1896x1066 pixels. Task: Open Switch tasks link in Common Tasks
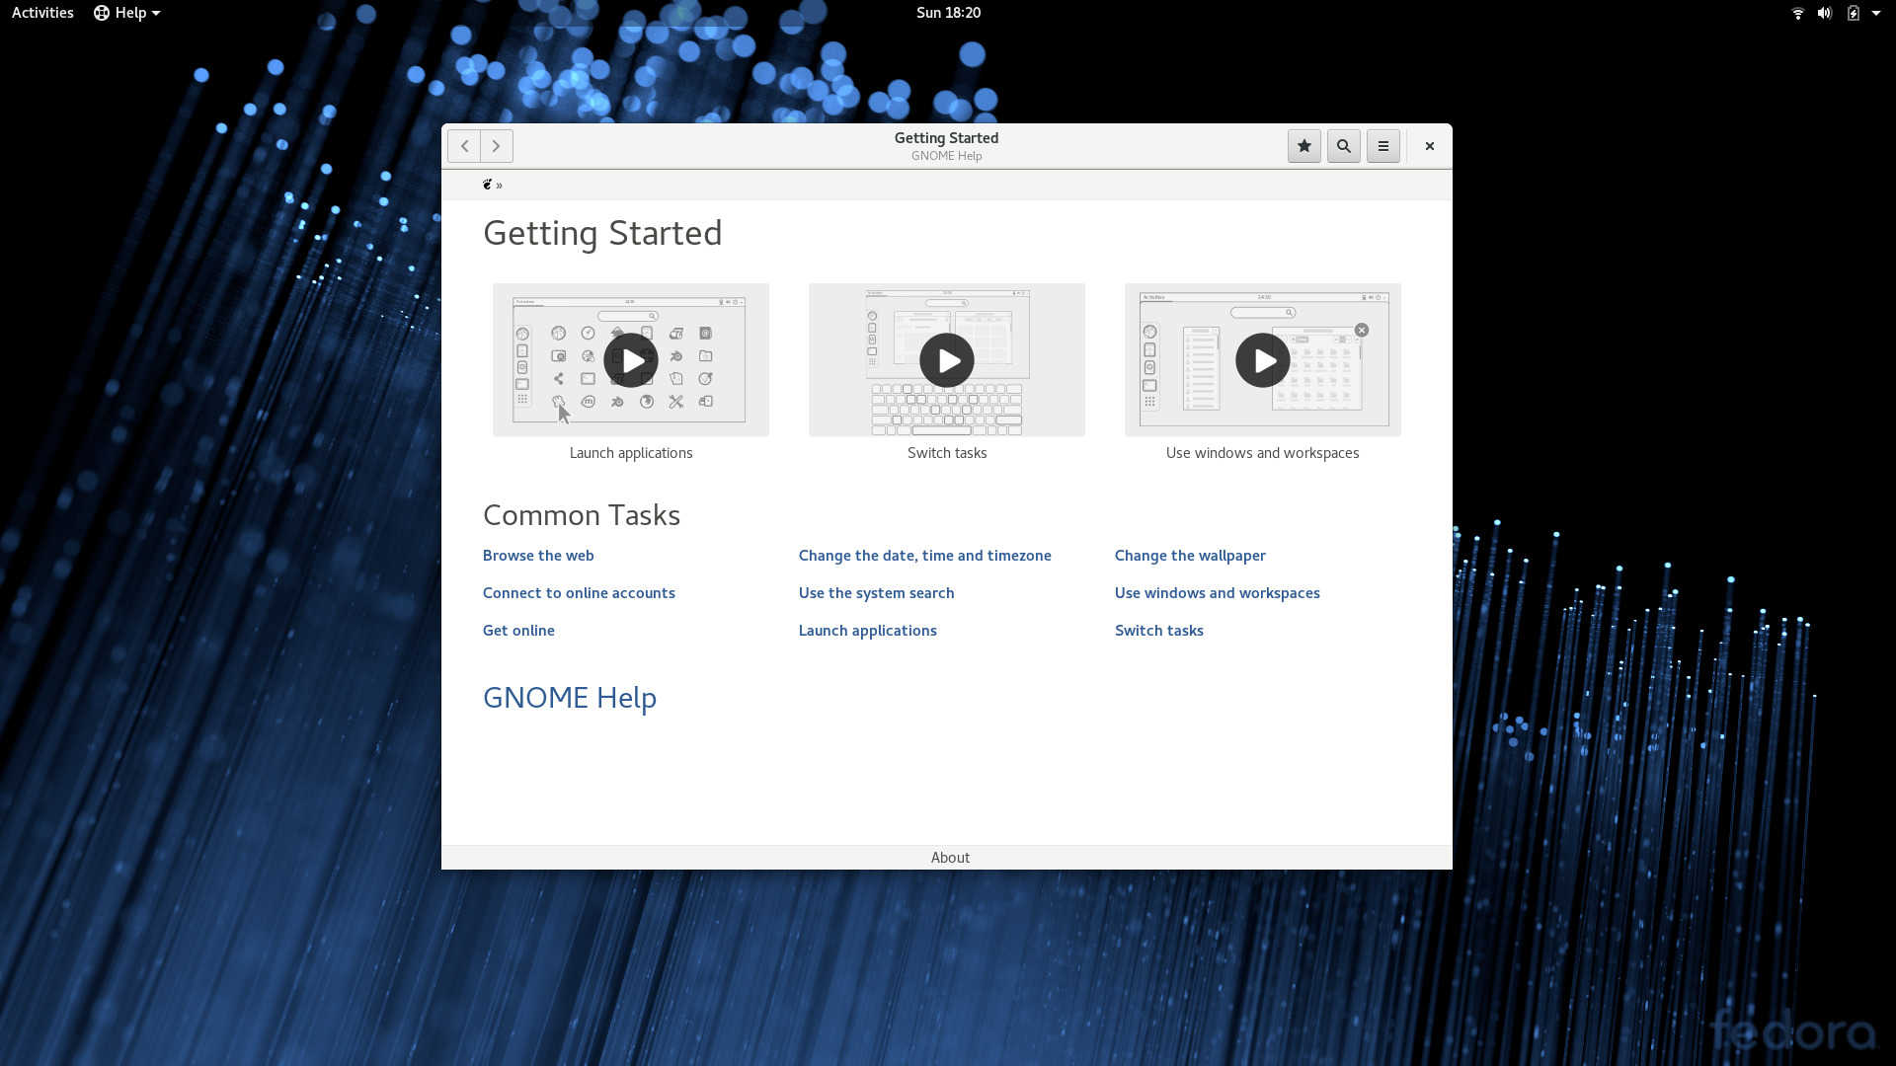coord(1159,631)
